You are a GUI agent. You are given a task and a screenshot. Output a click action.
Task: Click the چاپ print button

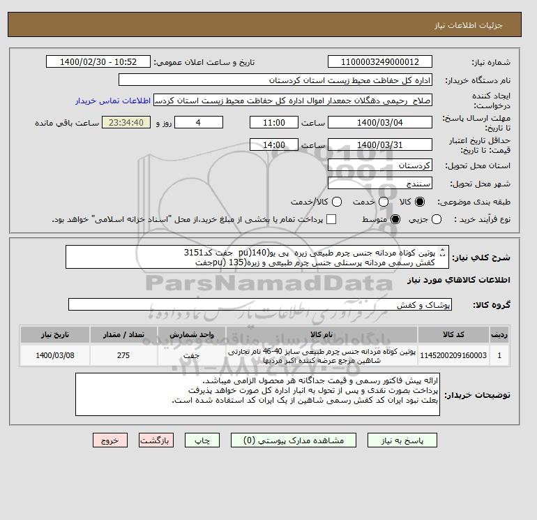pos(202,440)
